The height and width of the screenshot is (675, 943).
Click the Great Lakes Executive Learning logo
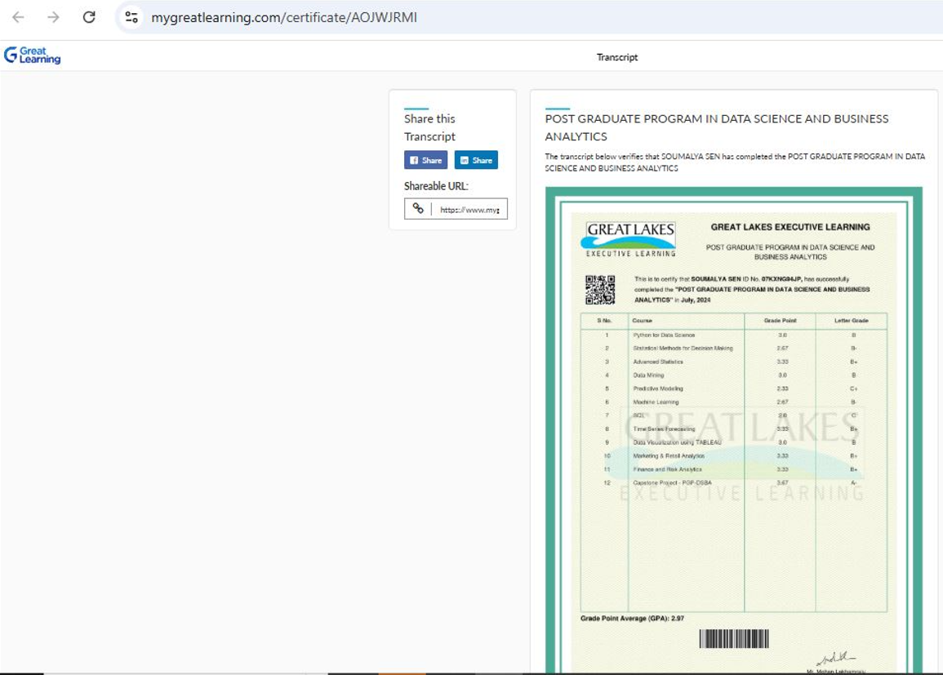pyautogui.click(x=629, y=238)
